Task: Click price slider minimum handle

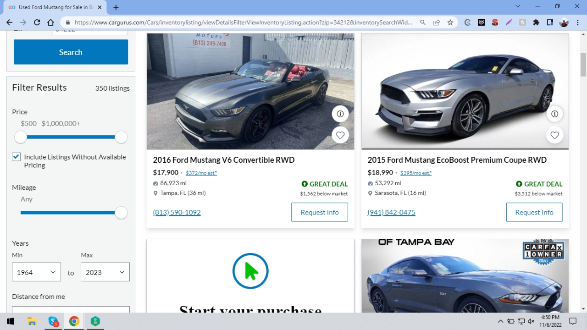Action: (21, 137)
